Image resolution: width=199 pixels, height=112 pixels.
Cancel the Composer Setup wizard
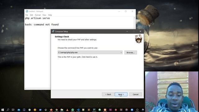[x=136, y=94]
